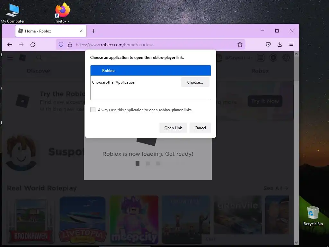
Task: Click the Roblox banner cube icon
Action: (x=22, y=101)
